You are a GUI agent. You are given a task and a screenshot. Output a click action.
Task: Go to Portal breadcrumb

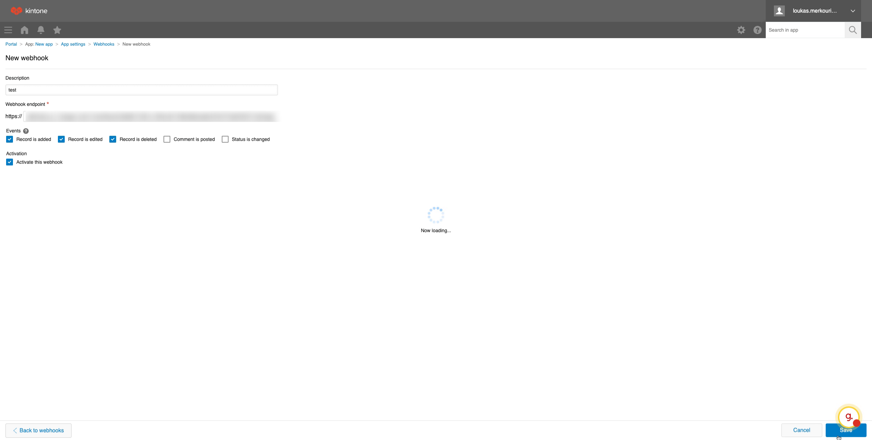point(11,44)
